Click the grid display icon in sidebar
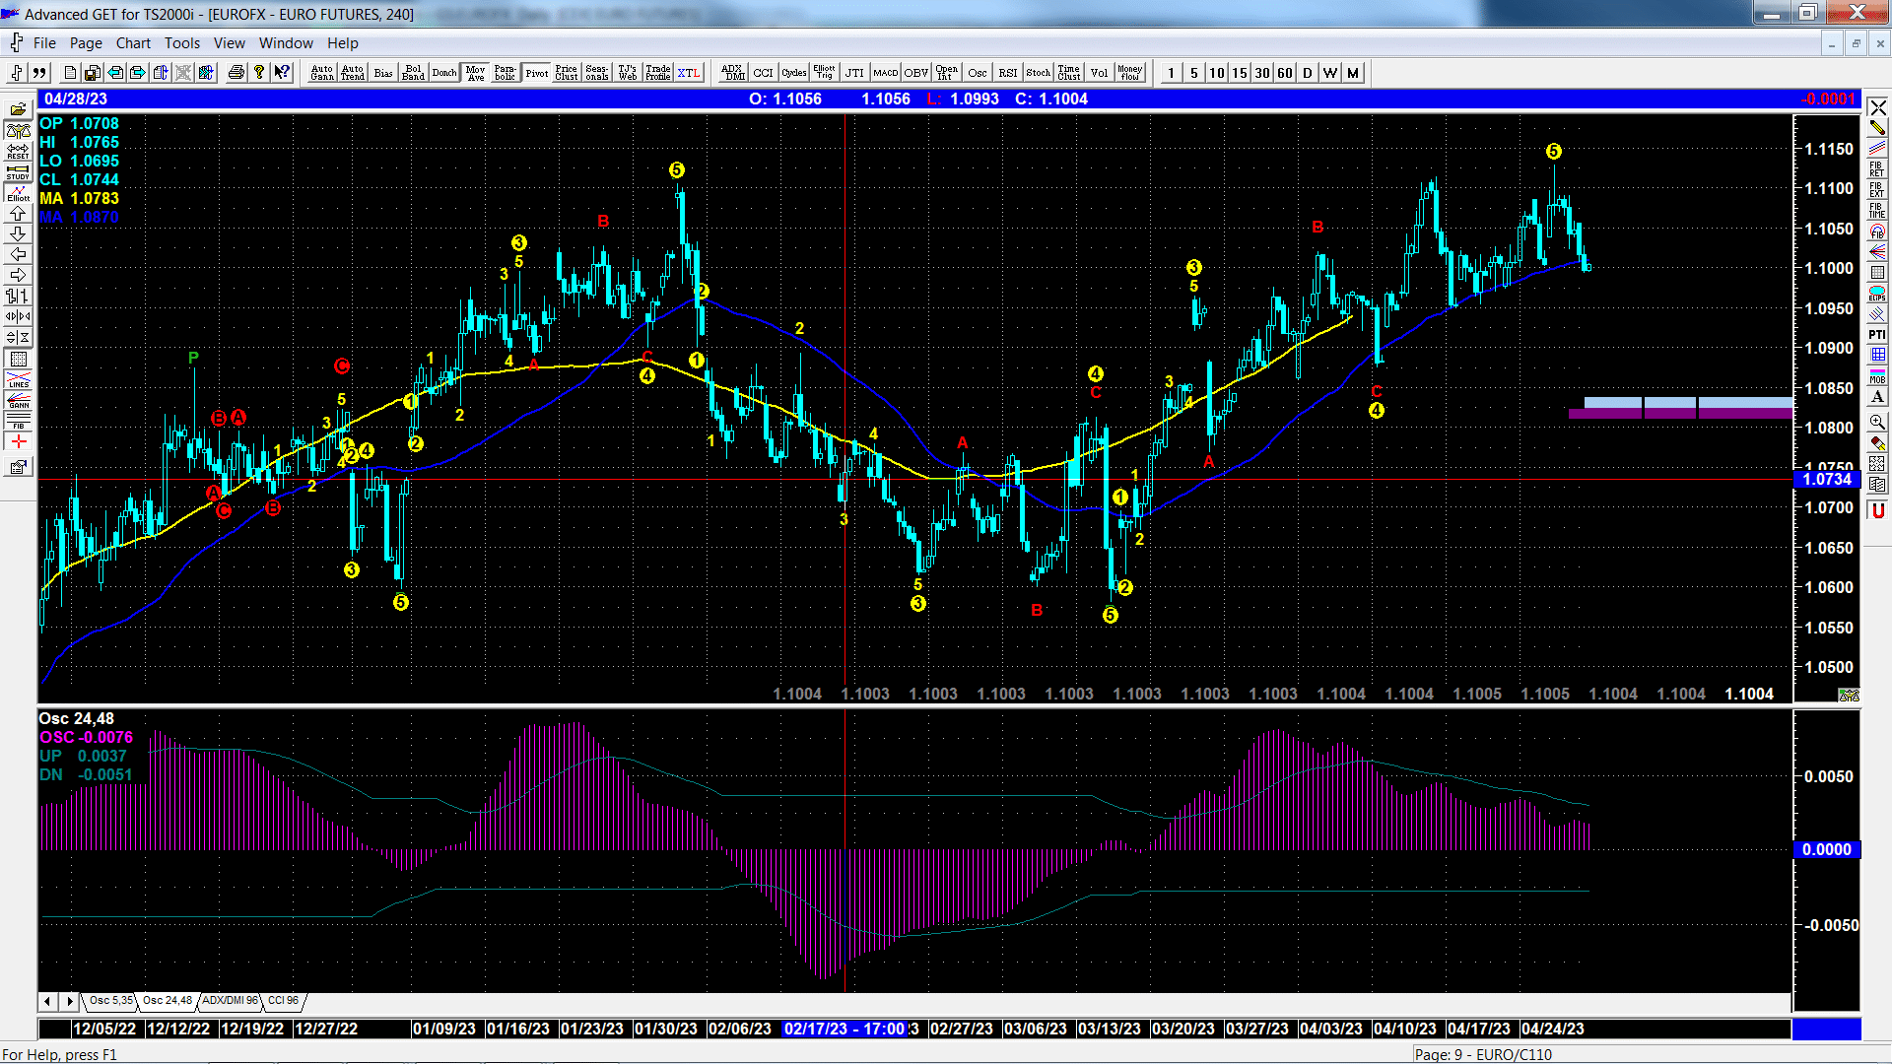Screen dimensions: 1892x1064 point(18,359)
